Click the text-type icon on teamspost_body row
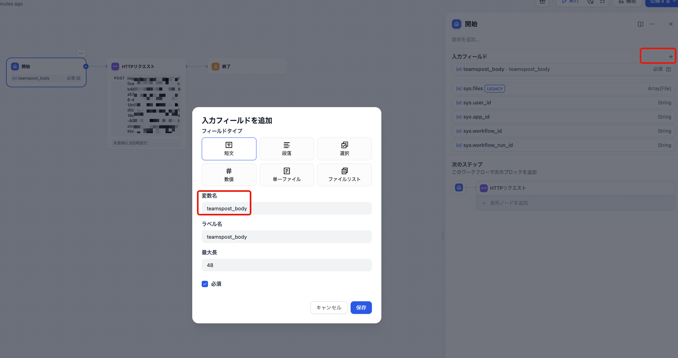678x358 pixels. coord(669,69)
